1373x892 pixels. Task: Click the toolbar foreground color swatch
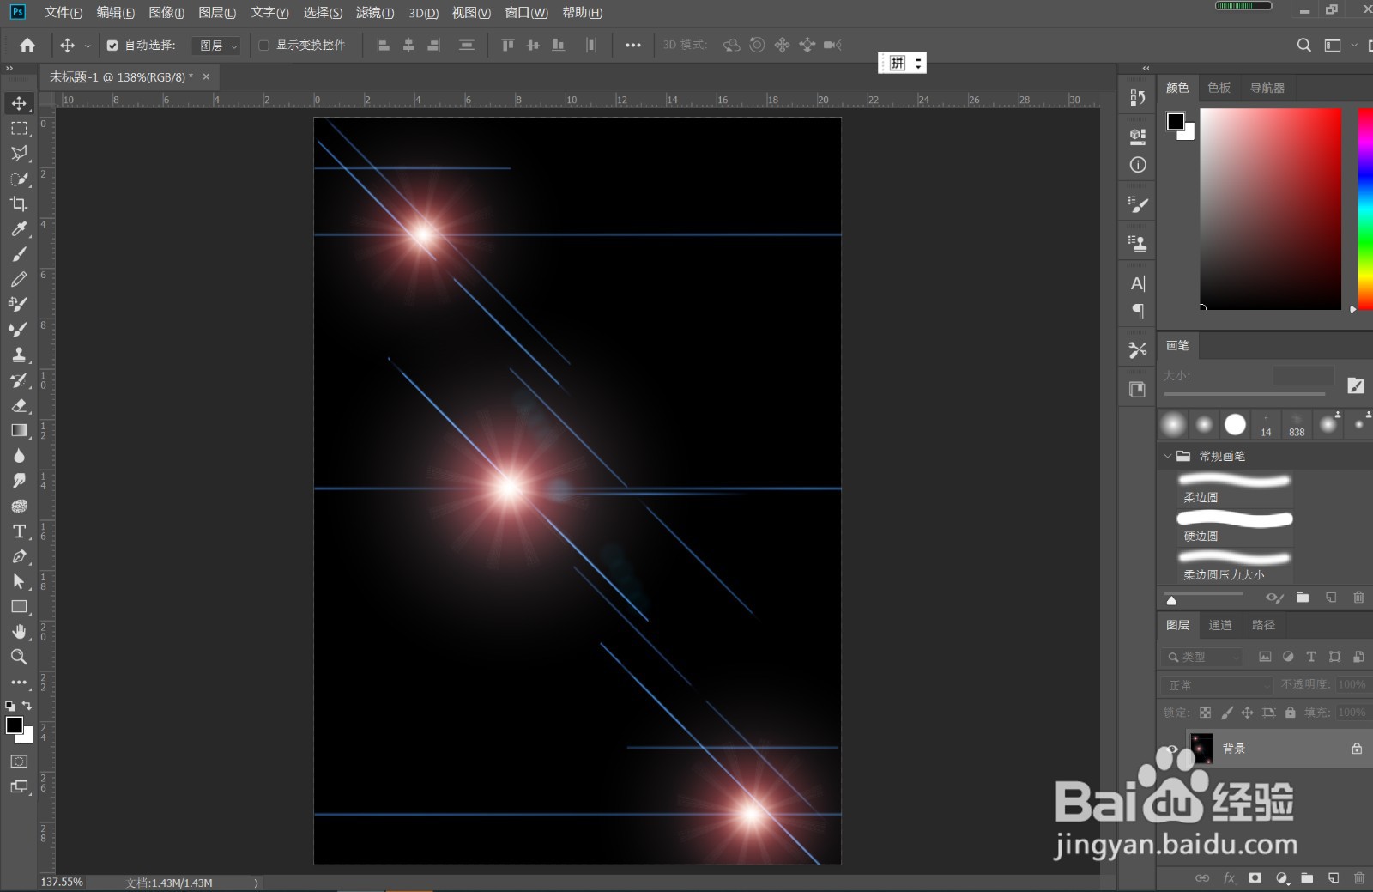pyautogui.click(x=14, y=725)
